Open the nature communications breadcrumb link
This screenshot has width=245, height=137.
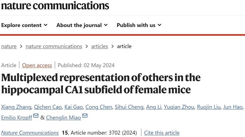pos(54,46)
